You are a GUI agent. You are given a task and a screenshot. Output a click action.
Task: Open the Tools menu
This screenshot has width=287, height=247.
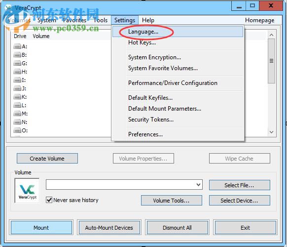pos(101,20)
